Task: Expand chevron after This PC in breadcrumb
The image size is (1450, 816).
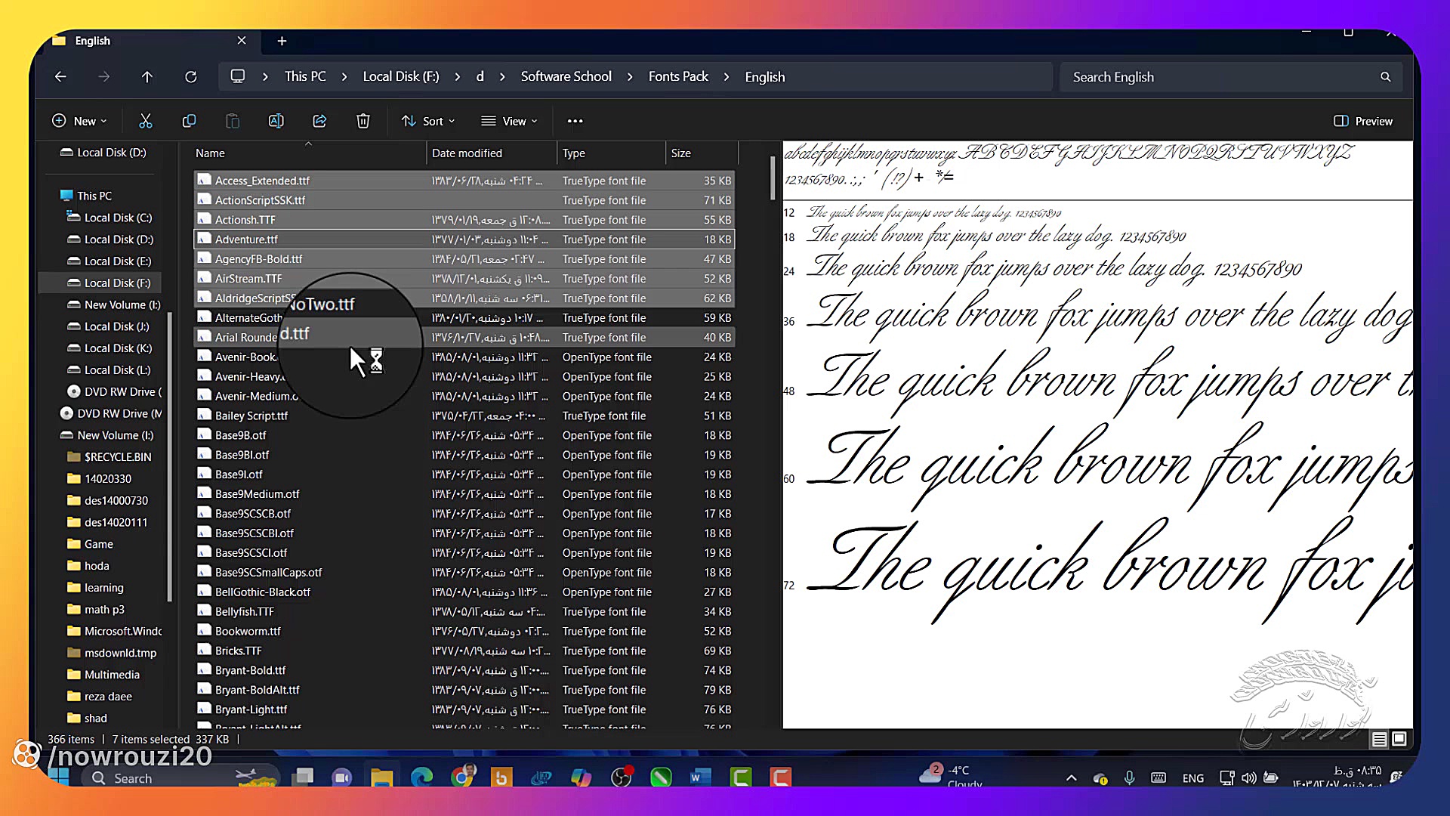Action: tap(344, 77)
